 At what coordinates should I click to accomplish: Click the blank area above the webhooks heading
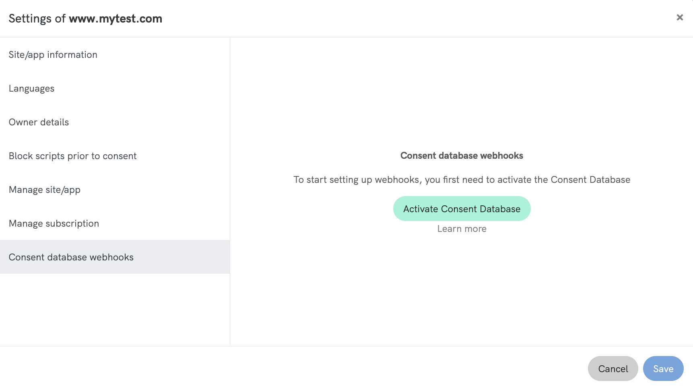(x=462, y=96)
